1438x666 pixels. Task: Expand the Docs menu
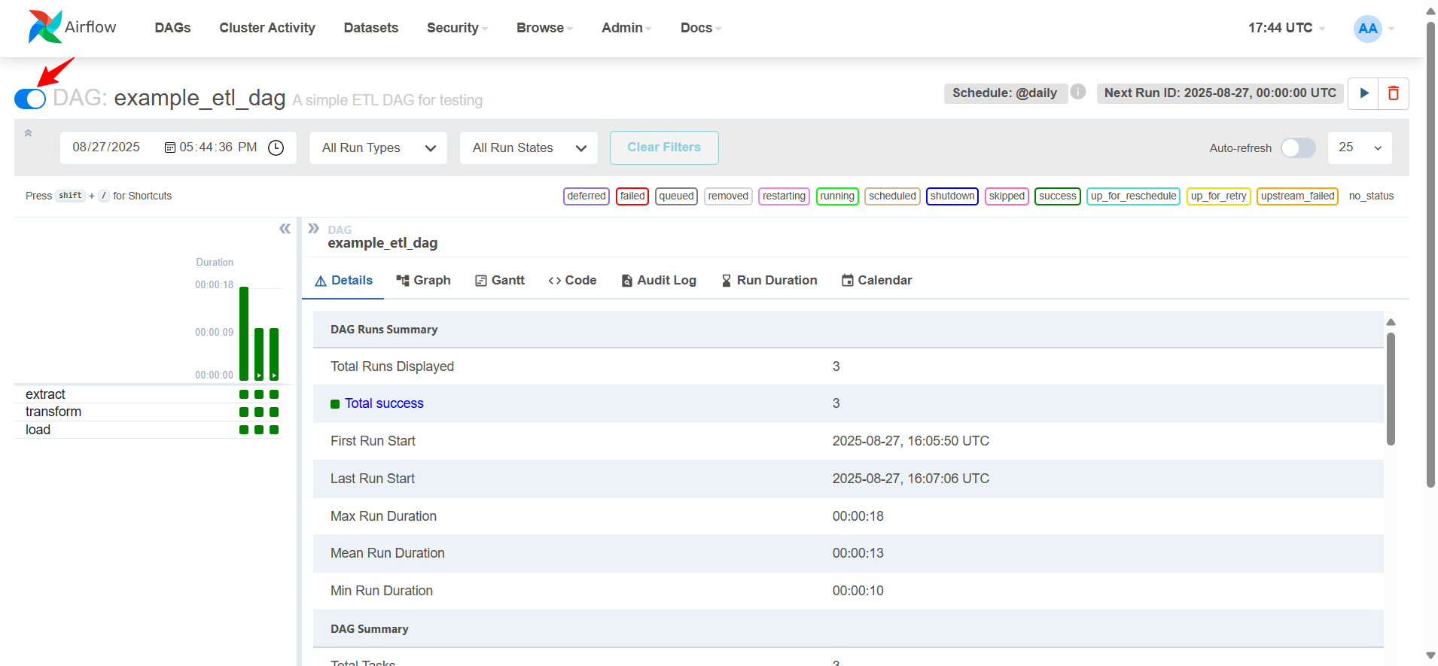point(700,28)
